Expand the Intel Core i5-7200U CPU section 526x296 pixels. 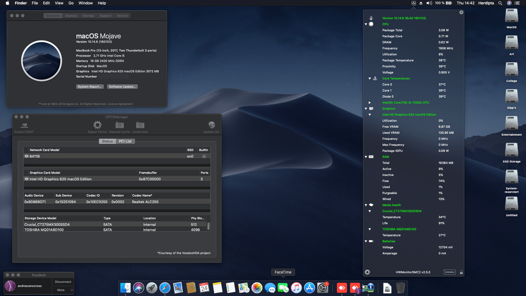pos(370,103)
